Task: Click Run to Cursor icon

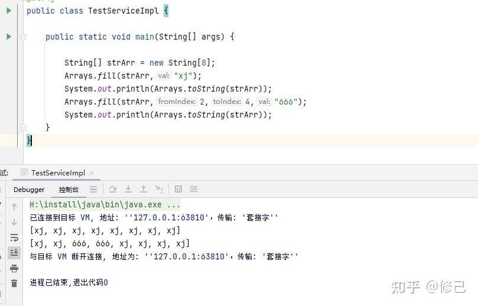Action: pos(159,190)
